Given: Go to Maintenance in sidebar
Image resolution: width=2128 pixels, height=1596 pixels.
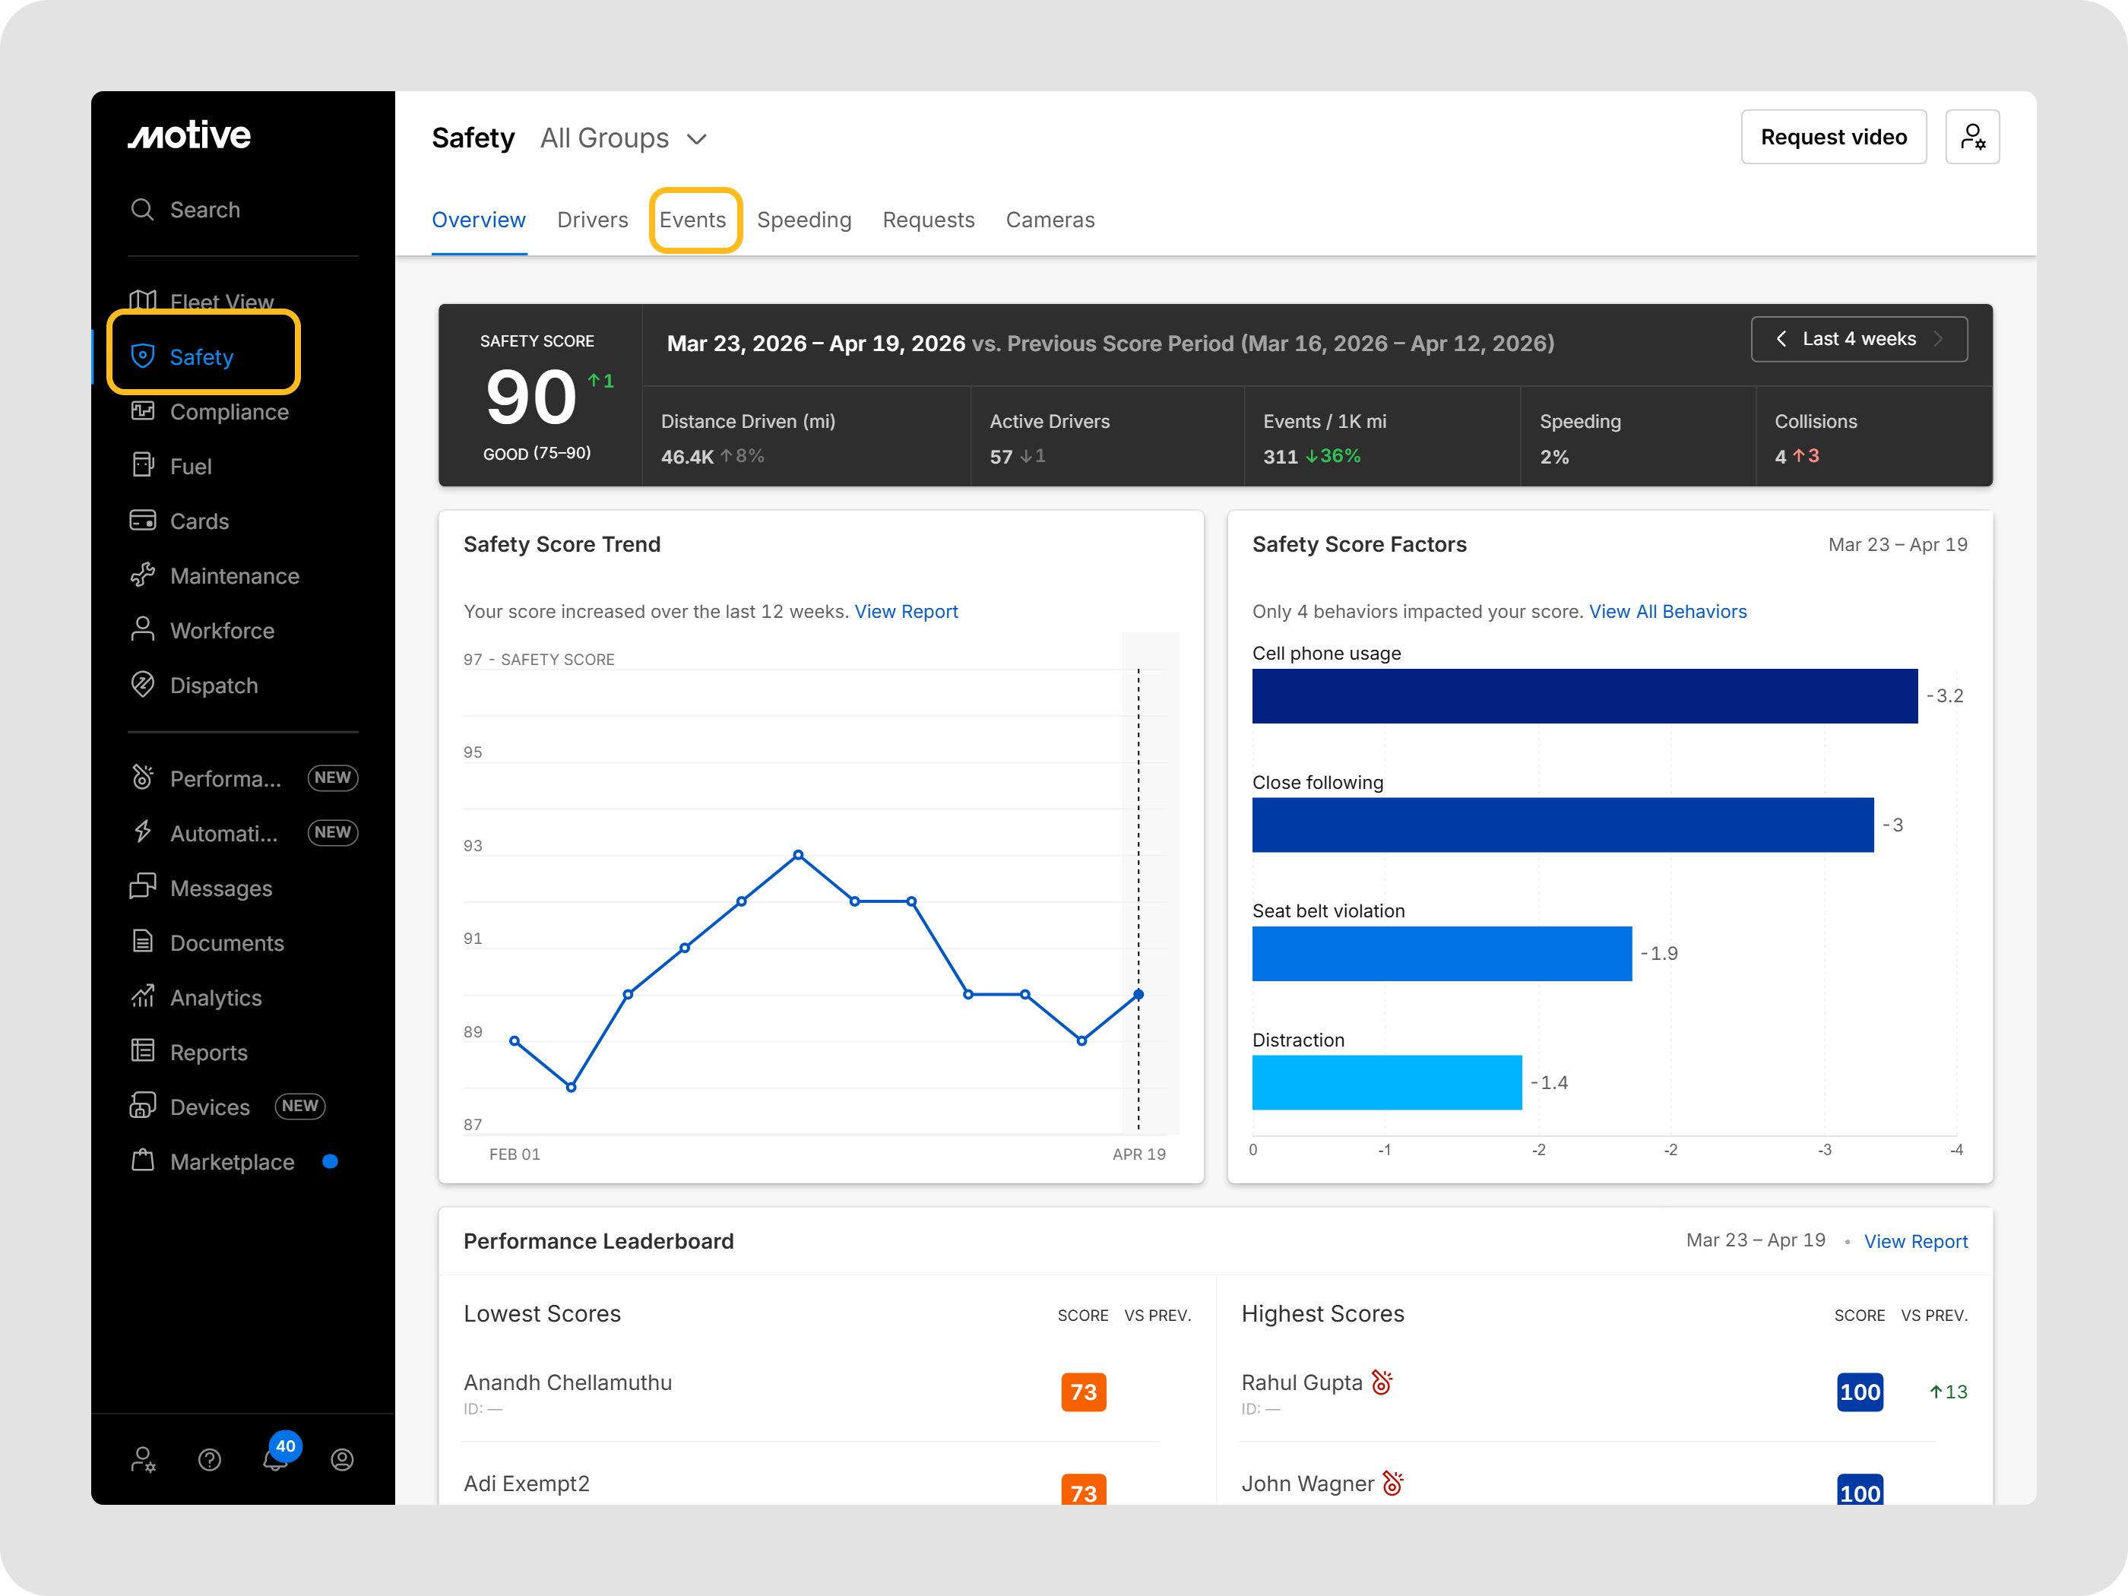Looking at the screenshot, I should click(x=234, y=576).
